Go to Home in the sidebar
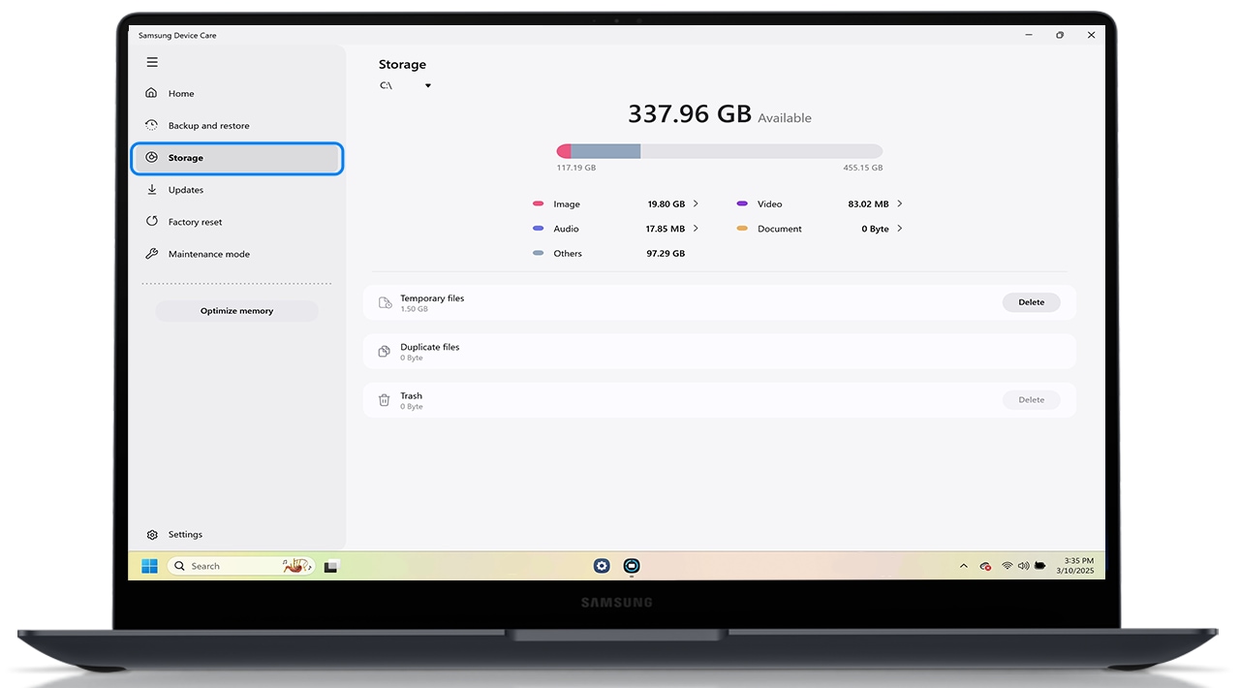 pyautogui.click(x=237, y=93)
